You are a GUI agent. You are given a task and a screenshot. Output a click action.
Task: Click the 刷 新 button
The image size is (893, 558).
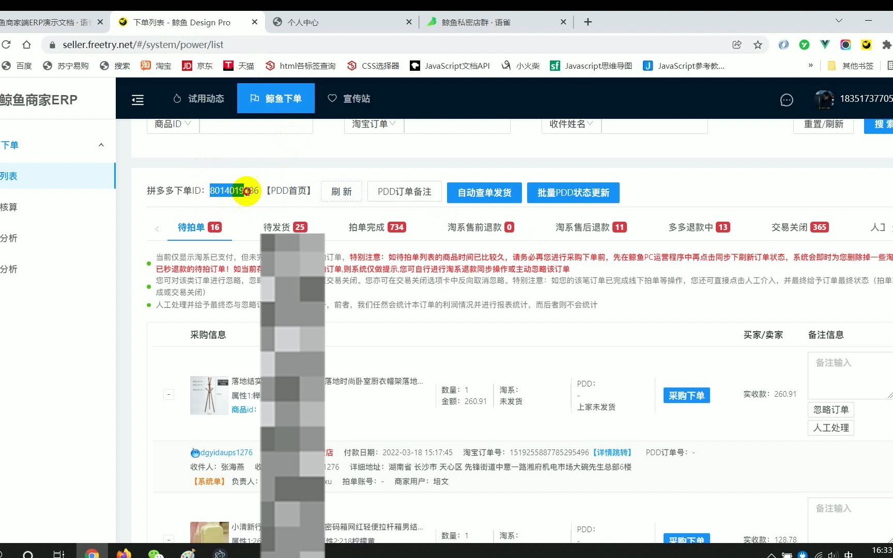pos(342,192)
